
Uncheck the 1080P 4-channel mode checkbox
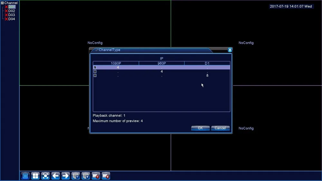pyautogui.click(x=95, y=68)
